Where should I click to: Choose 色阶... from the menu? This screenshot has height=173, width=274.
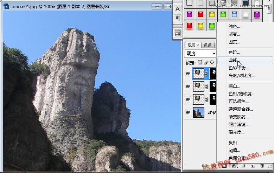click(x=234, y=53)
